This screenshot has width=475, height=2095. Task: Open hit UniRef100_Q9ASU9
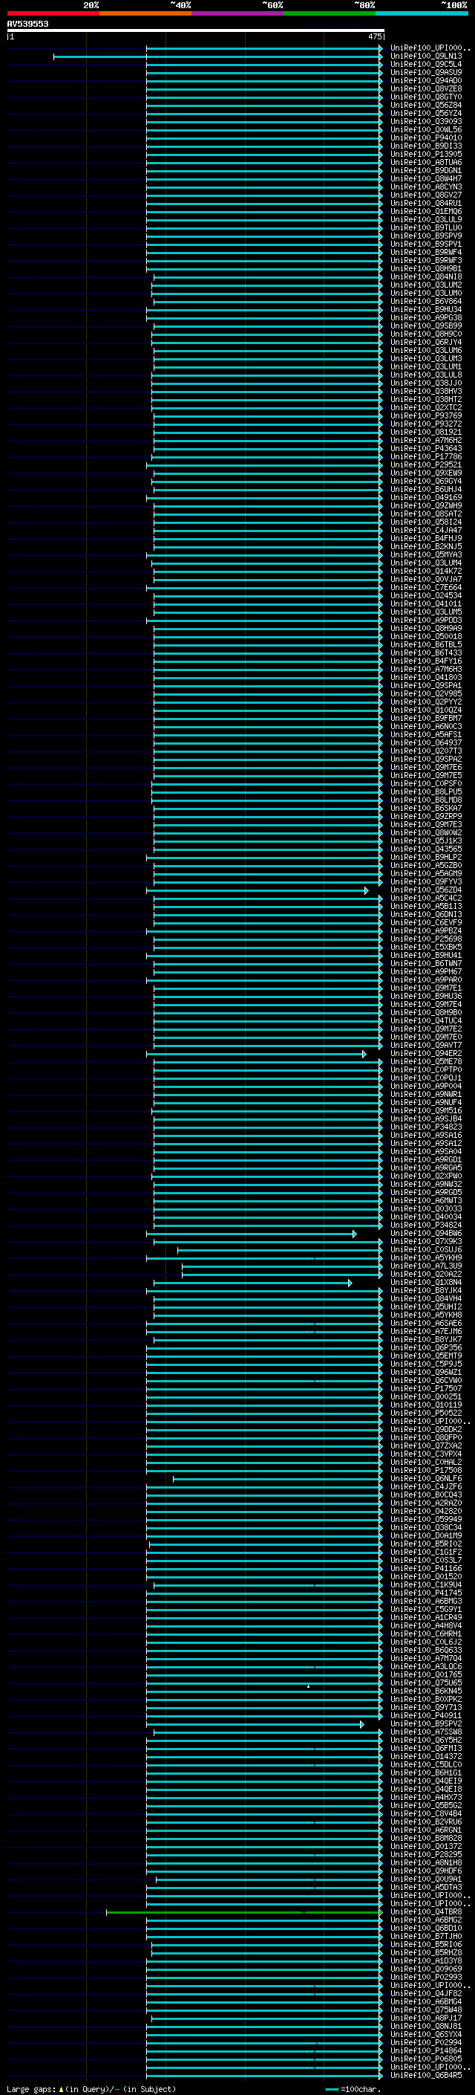[426, 72]
